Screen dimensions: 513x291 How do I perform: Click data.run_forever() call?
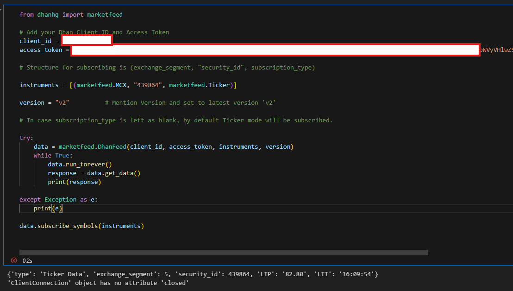[80, 164]
